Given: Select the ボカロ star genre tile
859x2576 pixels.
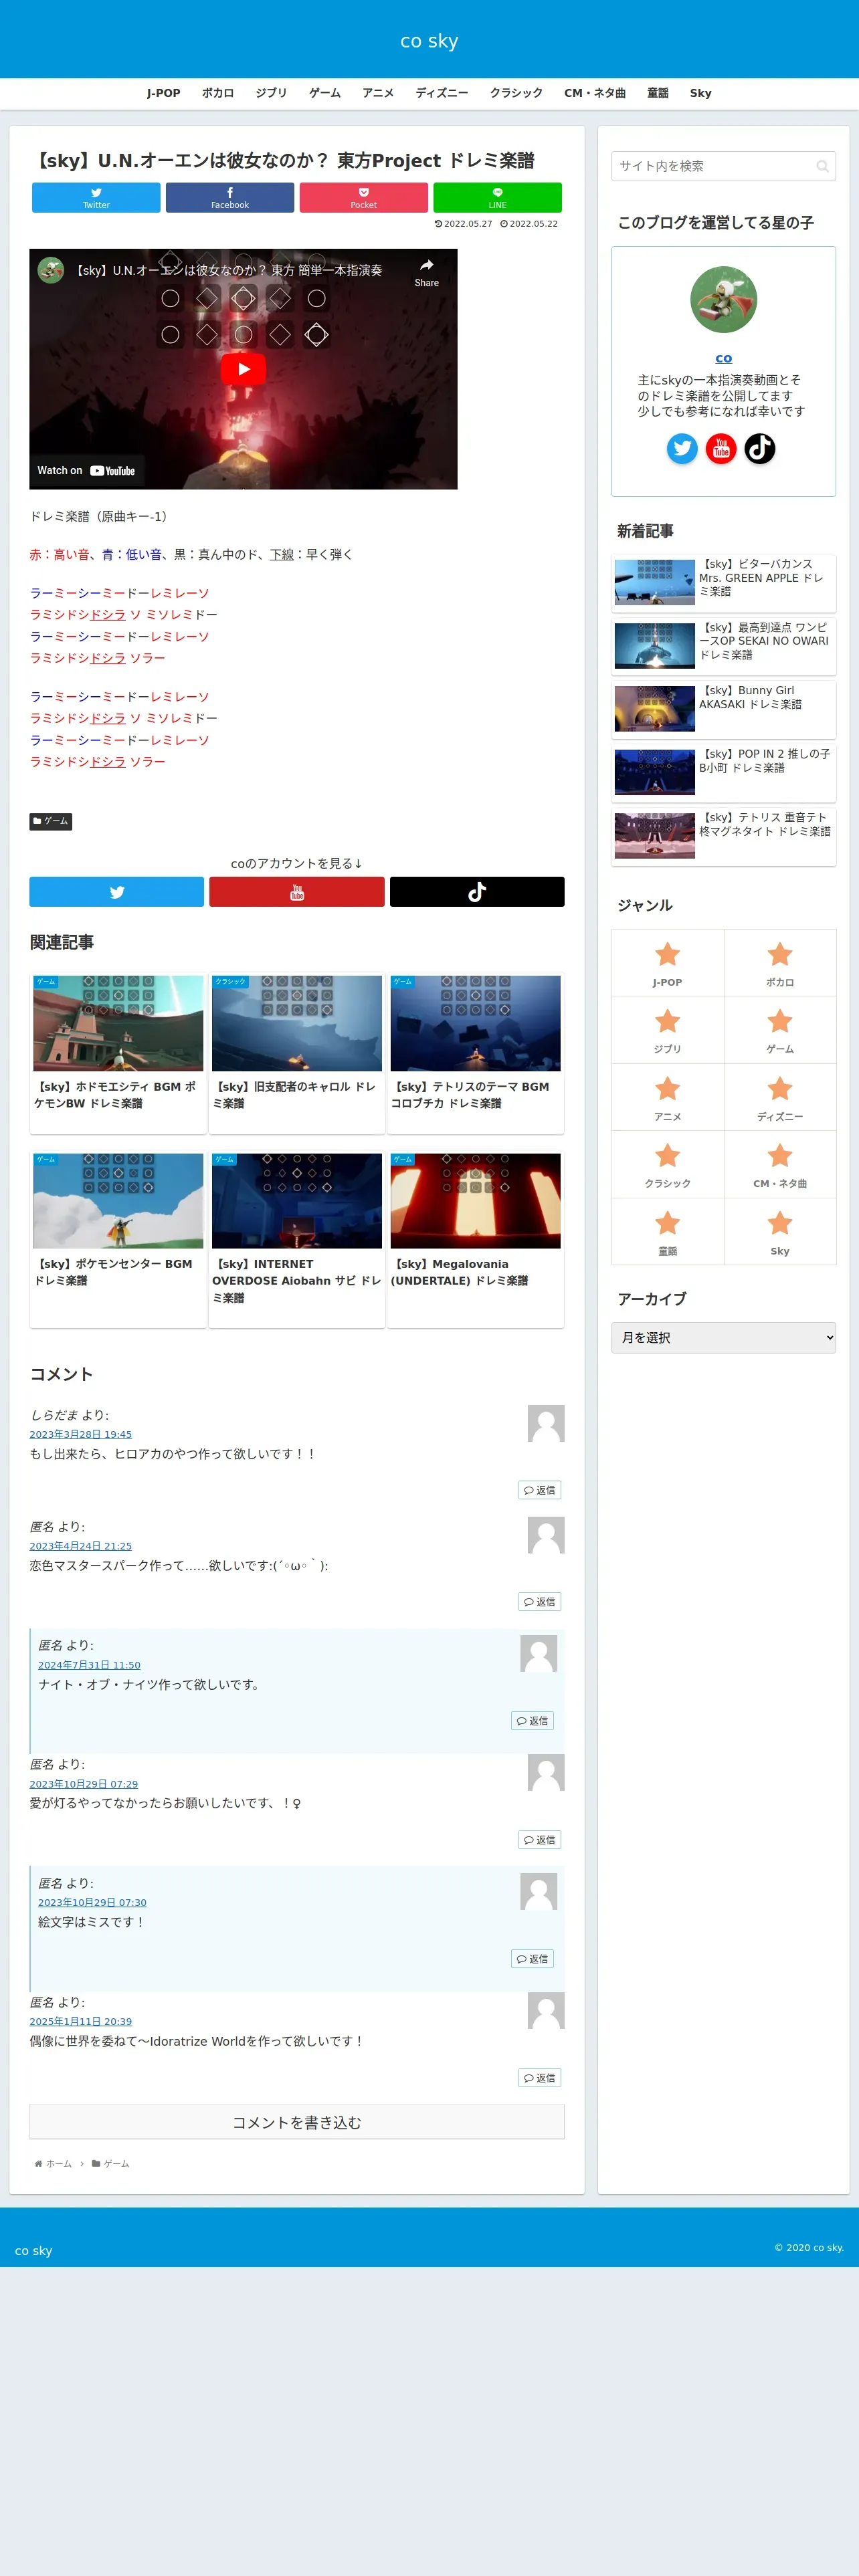Looking at the screenshot, I should click(x=780, y=963).
